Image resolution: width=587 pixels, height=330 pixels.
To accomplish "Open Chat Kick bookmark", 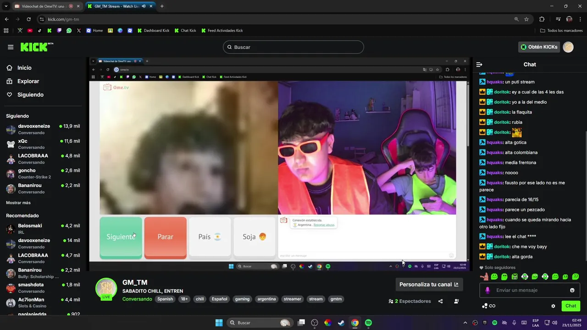I will click(x=185, y=31).
